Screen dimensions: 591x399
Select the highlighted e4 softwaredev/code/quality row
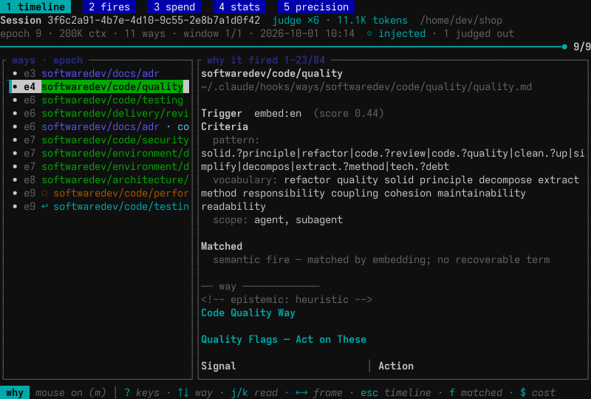pos(99,86)
